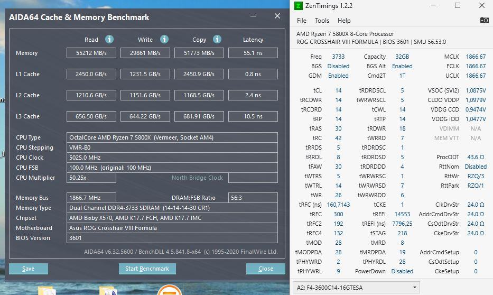Click Memory Type Dual Channel DDR4-3733 SDRAM
The height and width of the screenshot is (295, 493).
pos(172,208)
